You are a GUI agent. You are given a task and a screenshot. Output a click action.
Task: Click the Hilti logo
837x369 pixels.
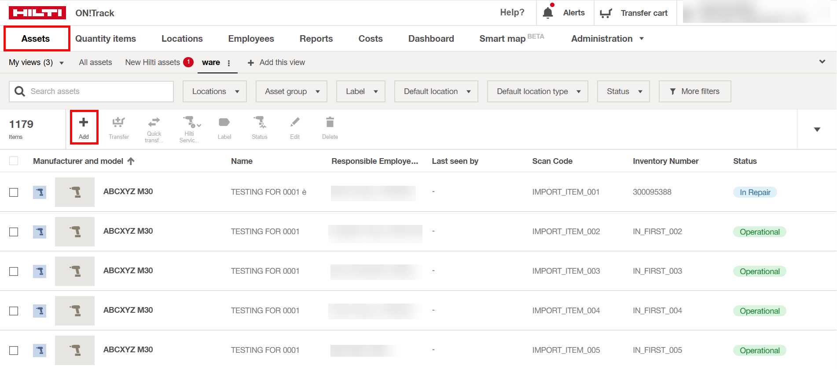point(37,13)
